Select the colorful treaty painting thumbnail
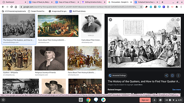 (58, 26)
